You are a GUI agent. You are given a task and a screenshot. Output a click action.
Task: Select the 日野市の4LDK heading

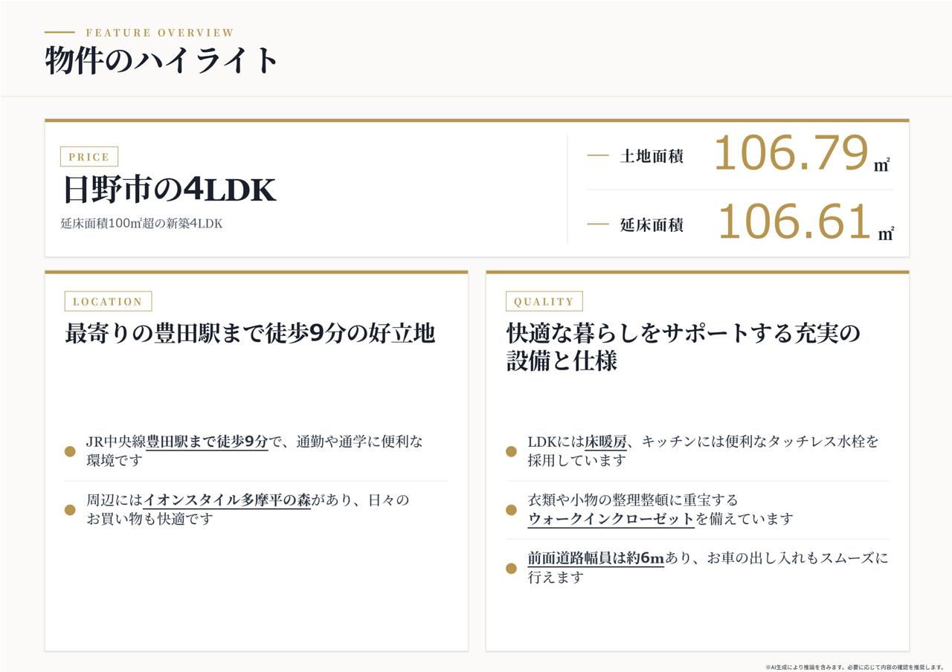(x=170, y=190)
